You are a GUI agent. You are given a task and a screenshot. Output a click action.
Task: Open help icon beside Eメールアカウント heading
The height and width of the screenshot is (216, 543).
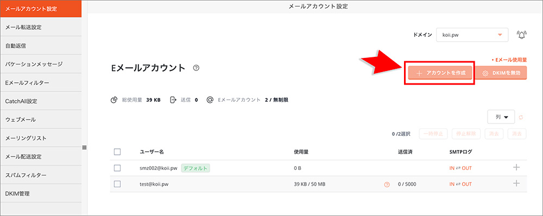pos(196,68)
